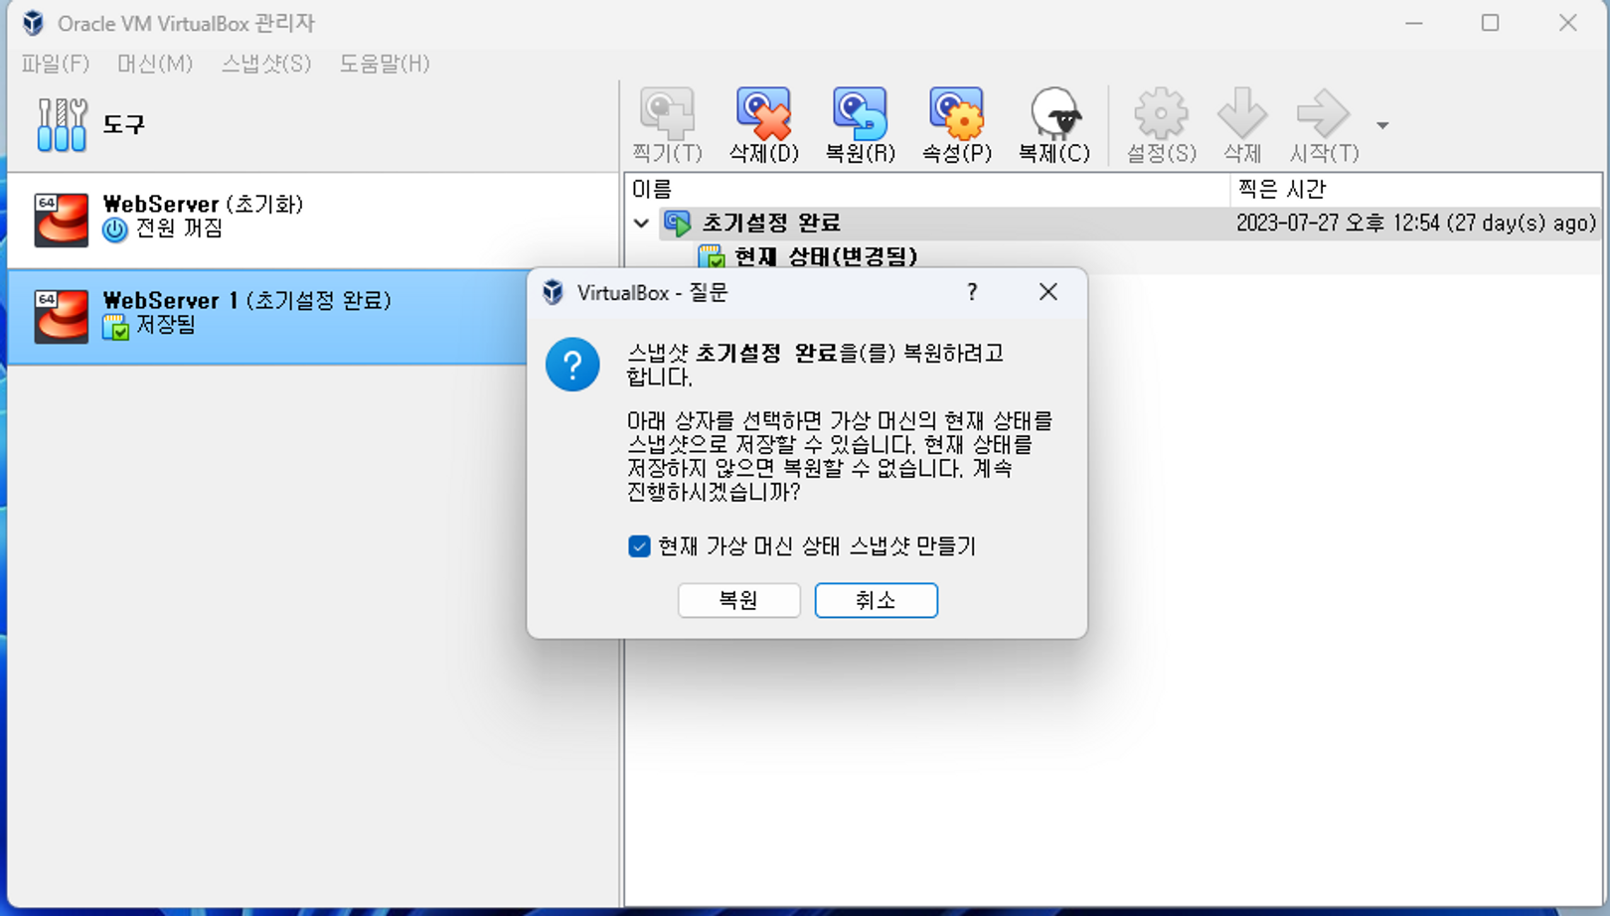1610x916 pixels.
Task: Click the 복제(C) clone sheep icon
Action: click(x=1054, y=112)
